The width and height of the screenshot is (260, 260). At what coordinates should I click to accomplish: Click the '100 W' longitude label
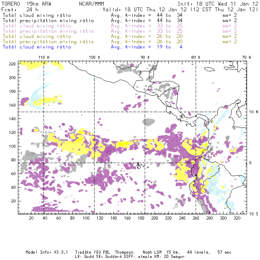tap(95, 57)
